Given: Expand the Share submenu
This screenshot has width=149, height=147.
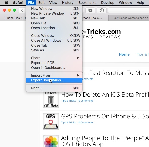Looking at the screenshot, I should click(54, 58).
